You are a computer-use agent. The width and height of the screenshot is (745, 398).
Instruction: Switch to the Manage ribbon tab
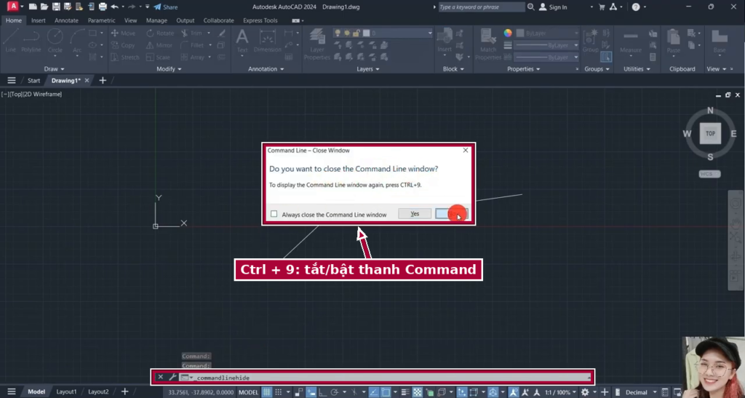click(156, 20)
